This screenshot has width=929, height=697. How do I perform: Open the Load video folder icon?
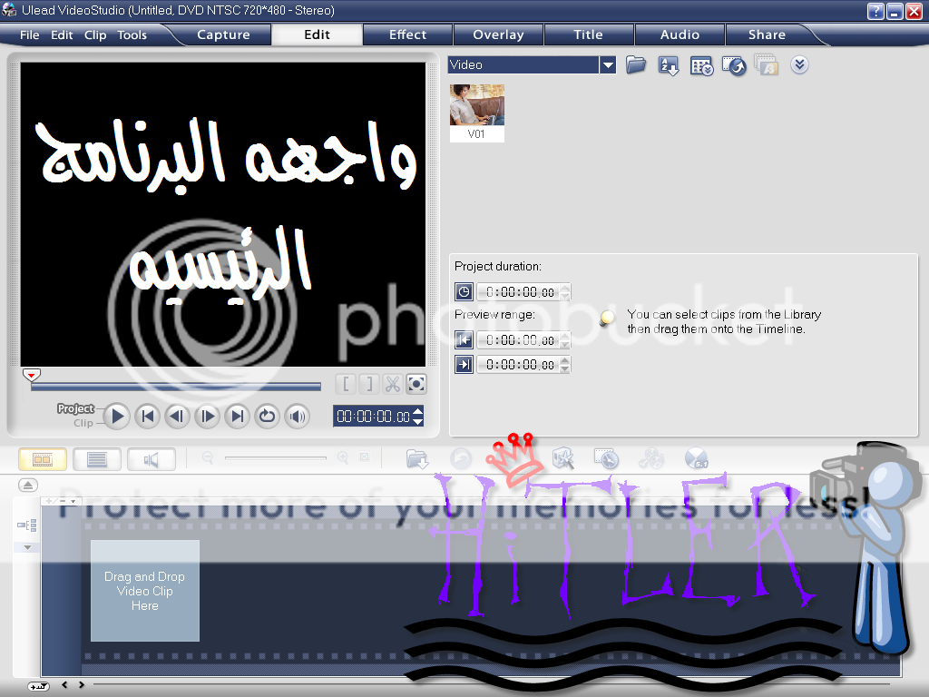click(x=636, y=64)
